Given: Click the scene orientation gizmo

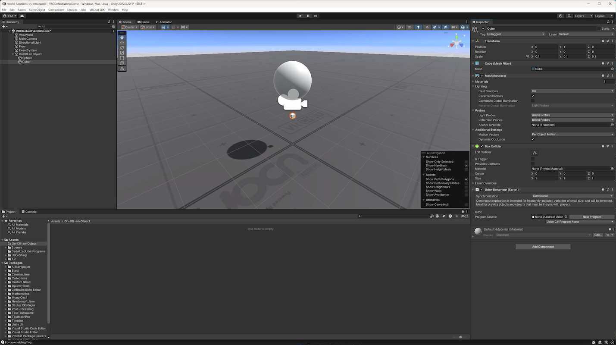Looking at the screenshot, I should click(457, 43).
